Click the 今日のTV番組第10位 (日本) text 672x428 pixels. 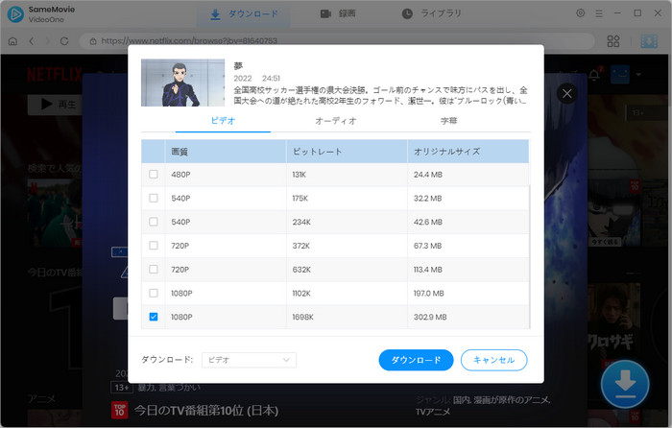[206, 411]
